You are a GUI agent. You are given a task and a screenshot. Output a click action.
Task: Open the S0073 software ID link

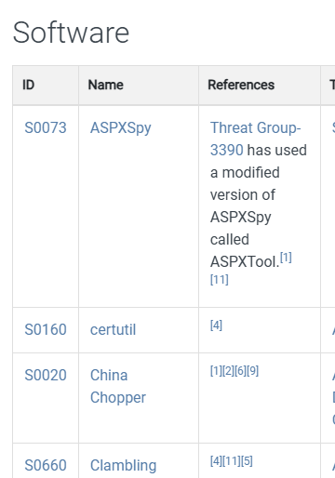click(x=46, y=127)
